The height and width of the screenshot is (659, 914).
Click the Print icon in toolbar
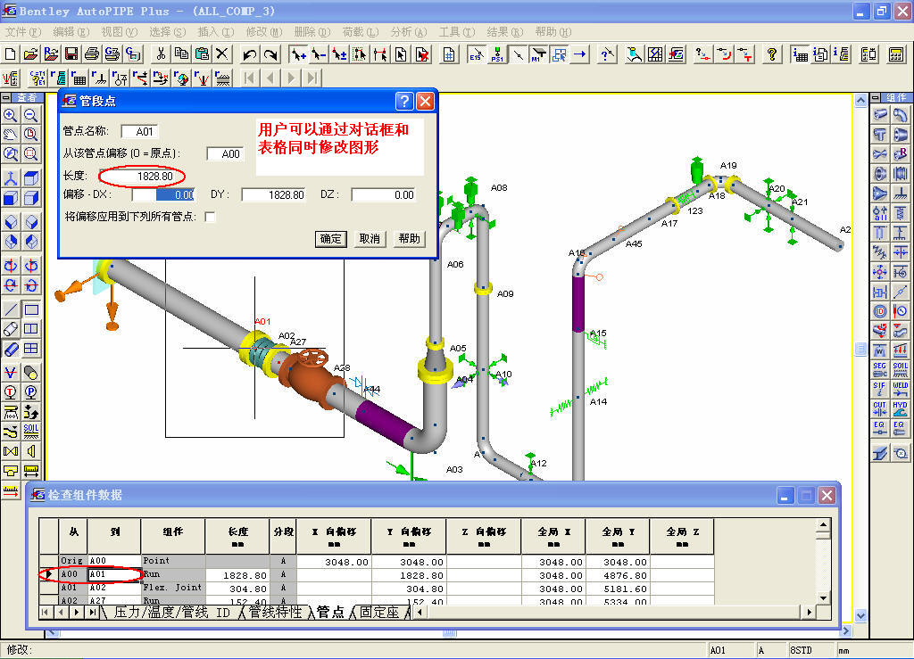91,54
